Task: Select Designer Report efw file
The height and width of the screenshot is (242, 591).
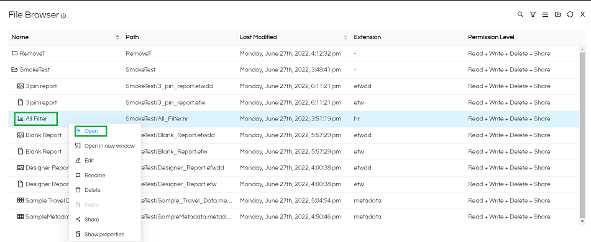Action: coord(43,184)
